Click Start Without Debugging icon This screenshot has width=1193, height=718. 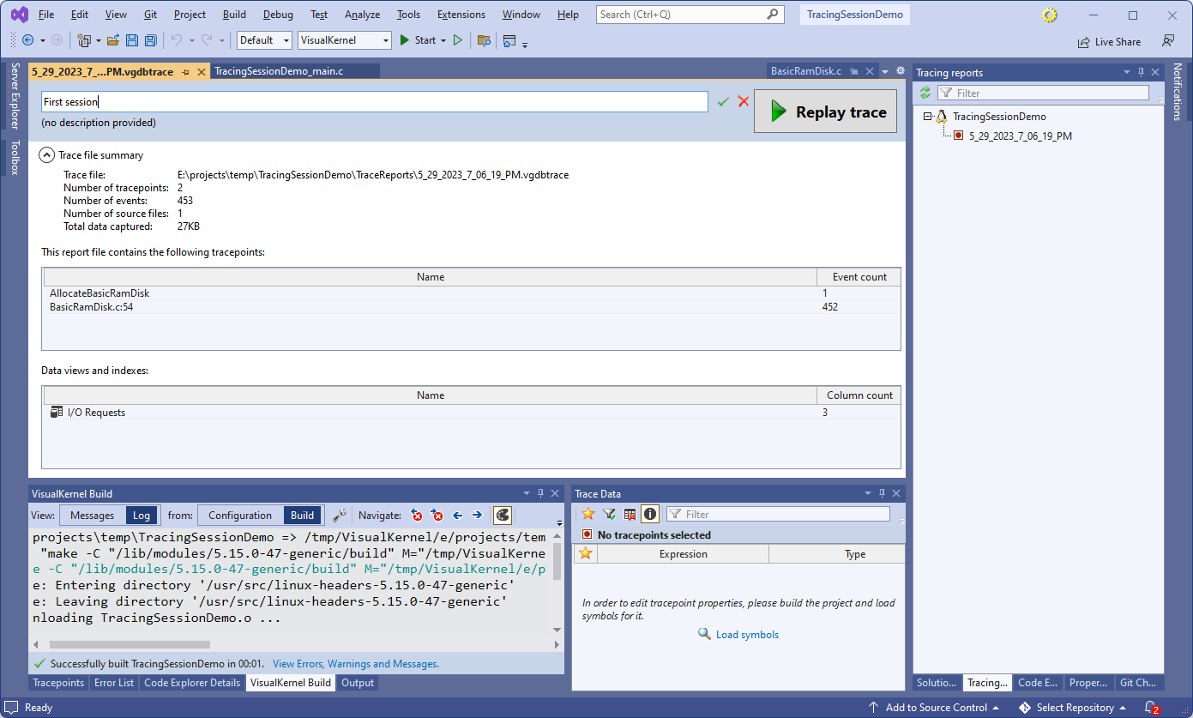pyautogui.click(x=458, y=40)
